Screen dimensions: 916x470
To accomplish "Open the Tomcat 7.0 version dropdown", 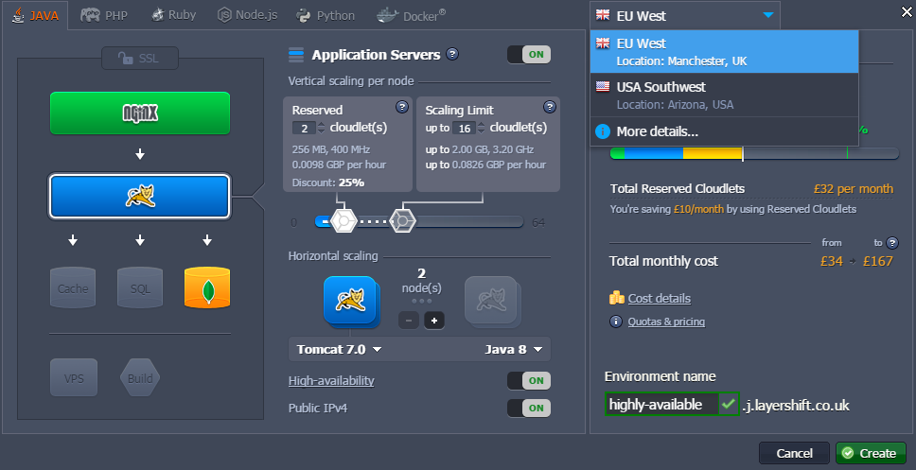I will 339,349.
